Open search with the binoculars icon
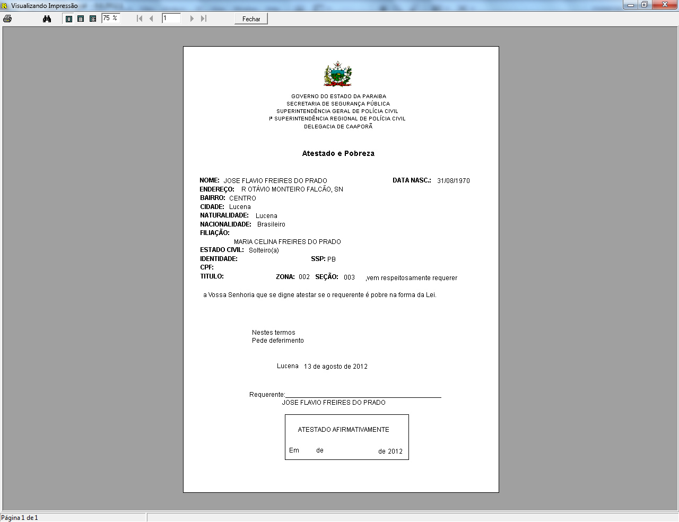The height and width of the screenshot is (522, 679). click(47, 19)
